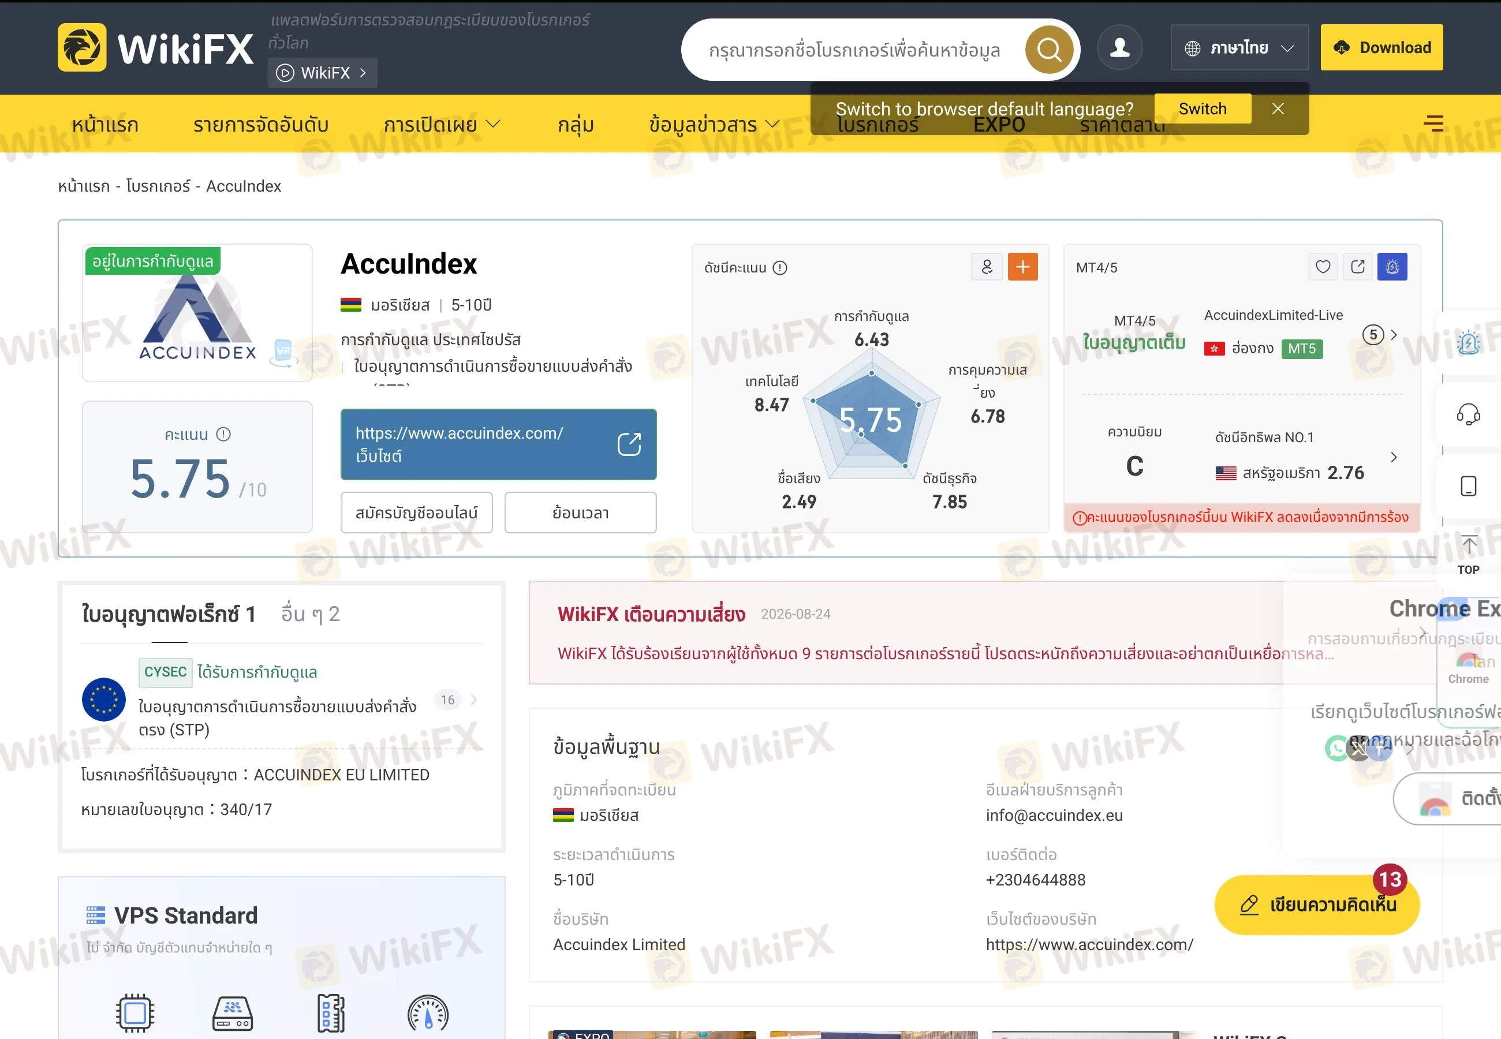Close the language switch banner
This screenshot has width=1501, height=1039.
click(1278, 109)
